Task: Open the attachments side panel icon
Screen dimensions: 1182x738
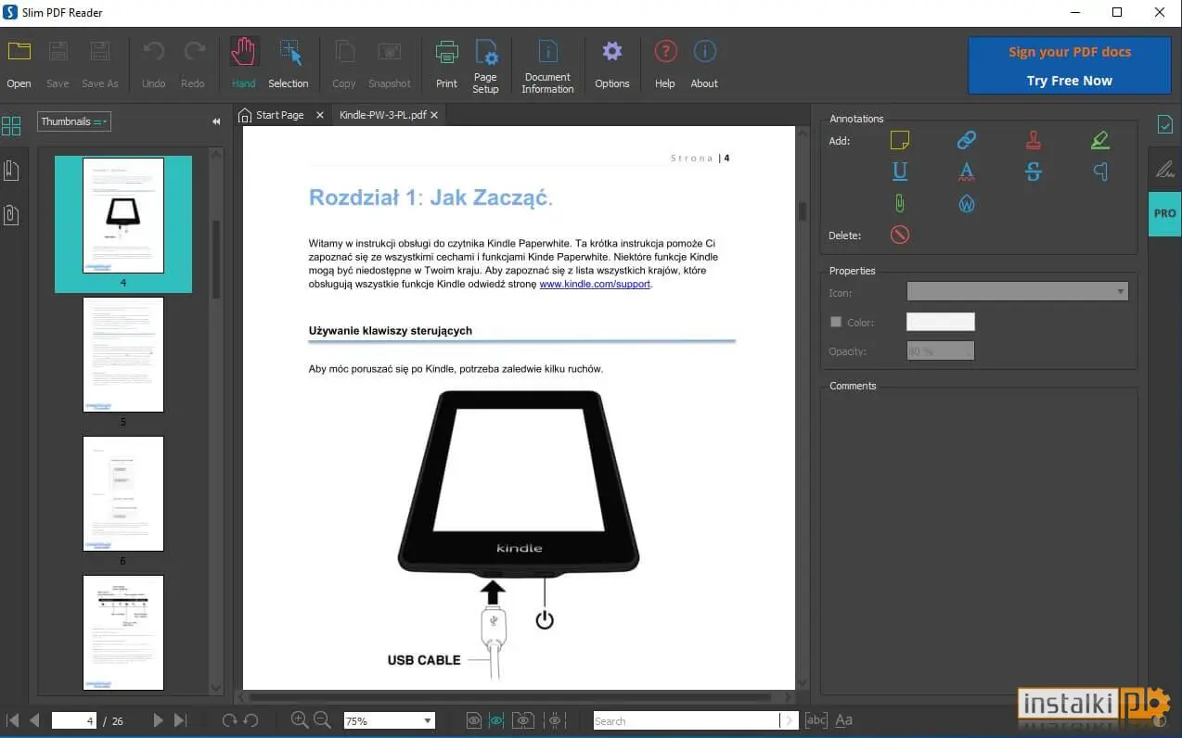Action: (x=11, y=215)
